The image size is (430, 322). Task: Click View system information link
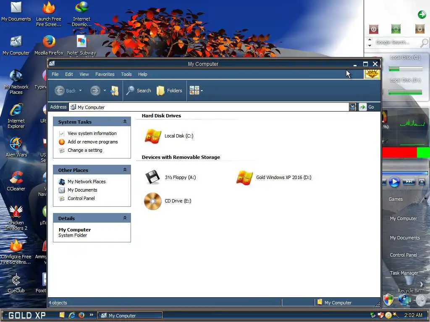pos(92,133)
